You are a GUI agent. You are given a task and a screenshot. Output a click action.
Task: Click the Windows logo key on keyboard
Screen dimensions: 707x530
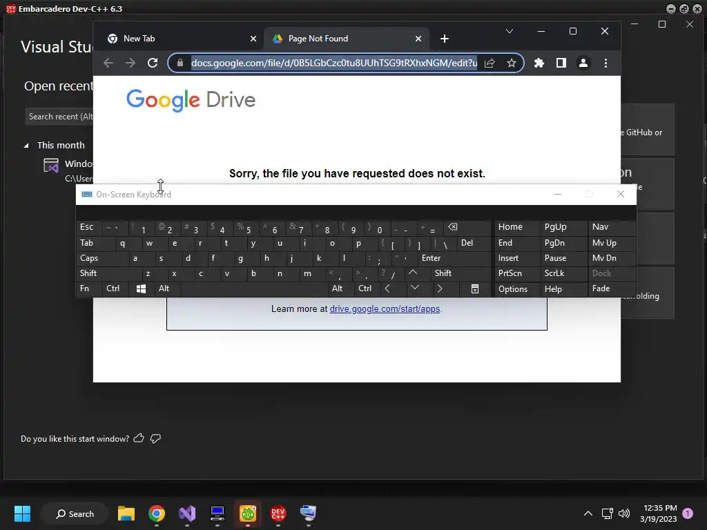141,288
